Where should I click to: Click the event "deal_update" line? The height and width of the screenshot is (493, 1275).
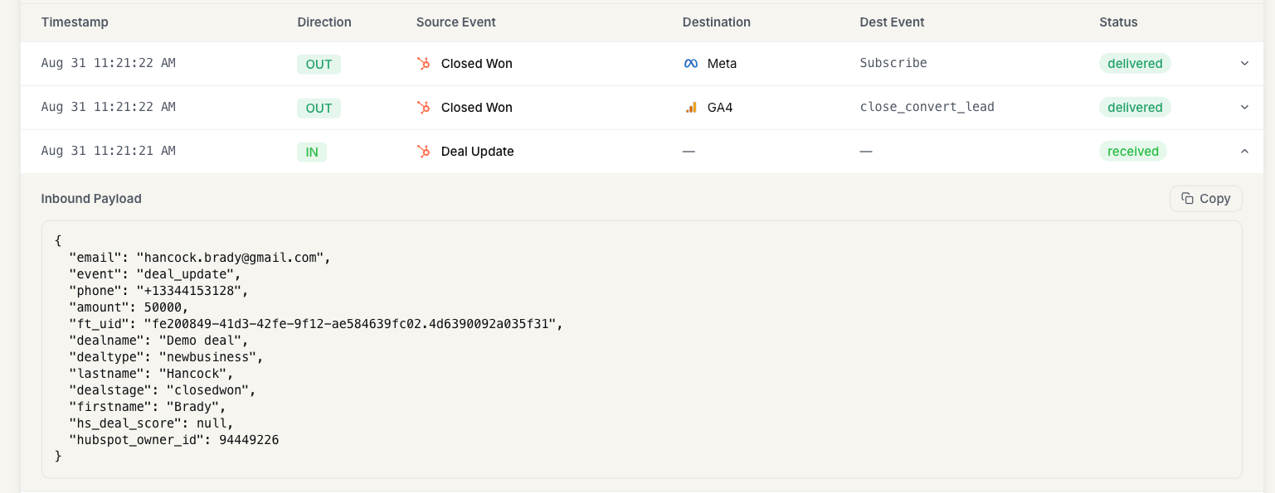coord(155,274)
